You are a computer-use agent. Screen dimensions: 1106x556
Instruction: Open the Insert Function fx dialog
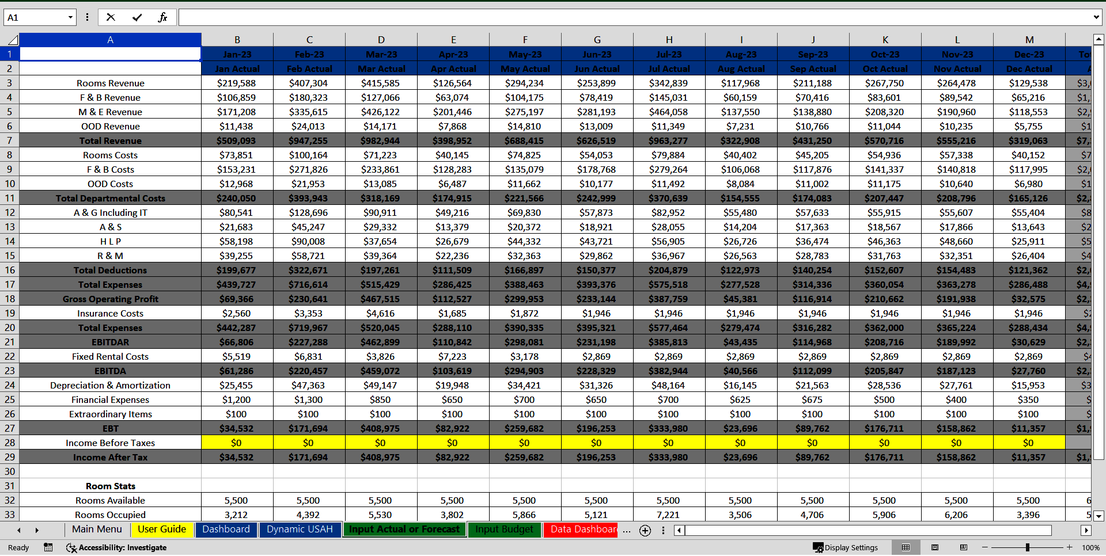click(162, 17)
